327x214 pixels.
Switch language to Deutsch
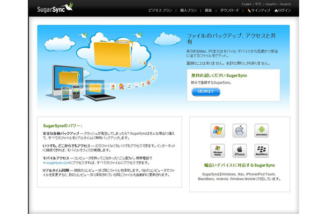tap(285, 4)
